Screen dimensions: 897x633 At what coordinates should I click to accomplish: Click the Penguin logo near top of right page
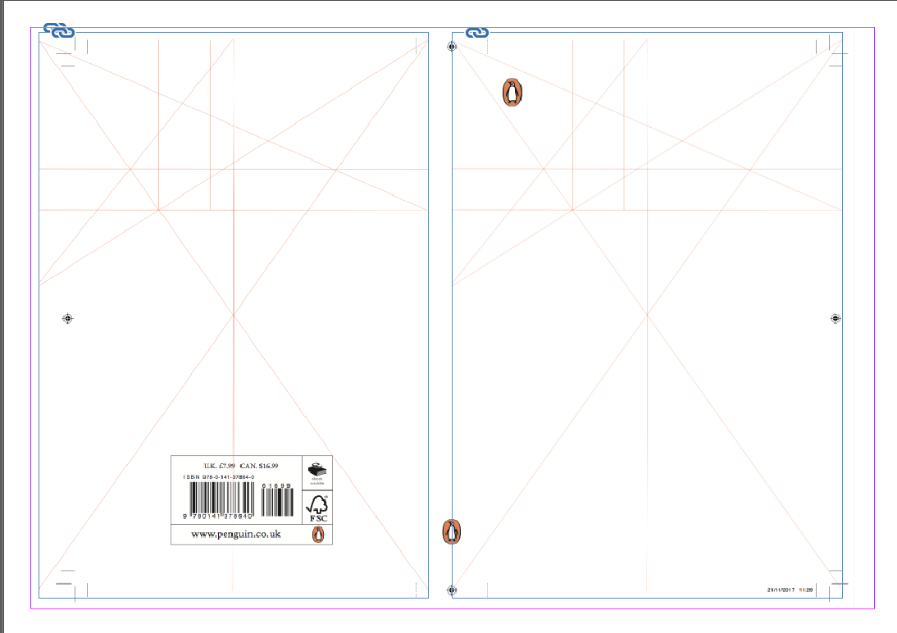click(x=512, y=92)
